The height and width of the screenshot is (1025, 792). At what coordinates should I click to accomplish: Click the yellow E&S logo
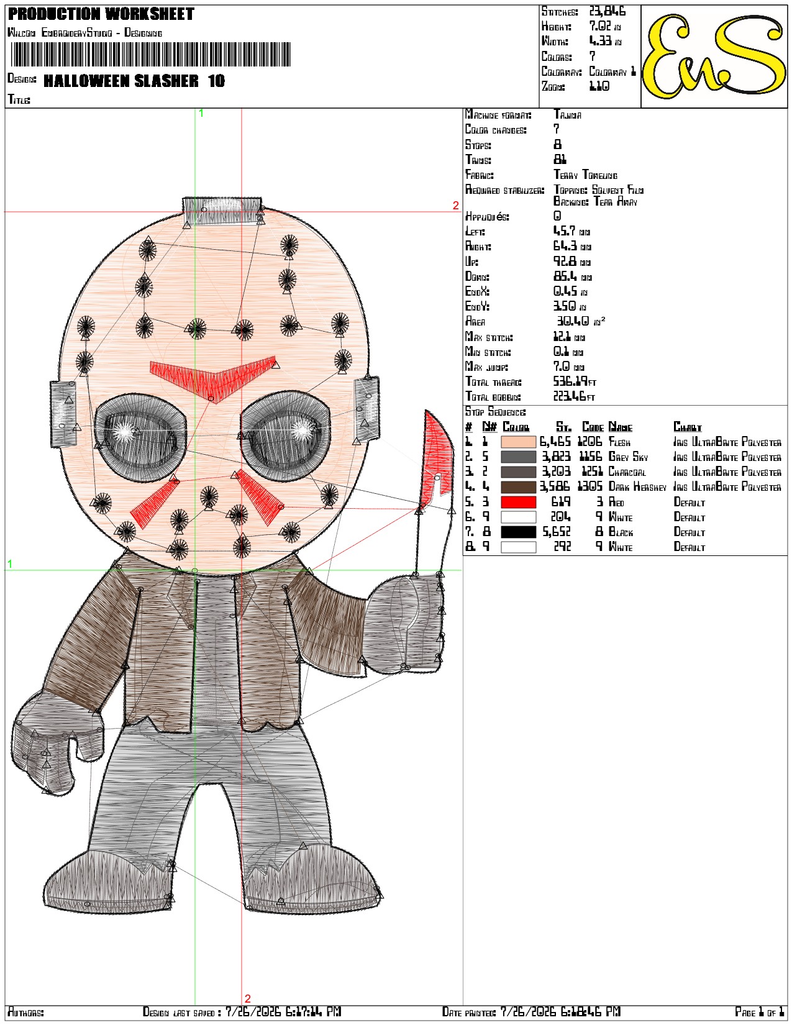pyautogui.click(x=714, y=57)
